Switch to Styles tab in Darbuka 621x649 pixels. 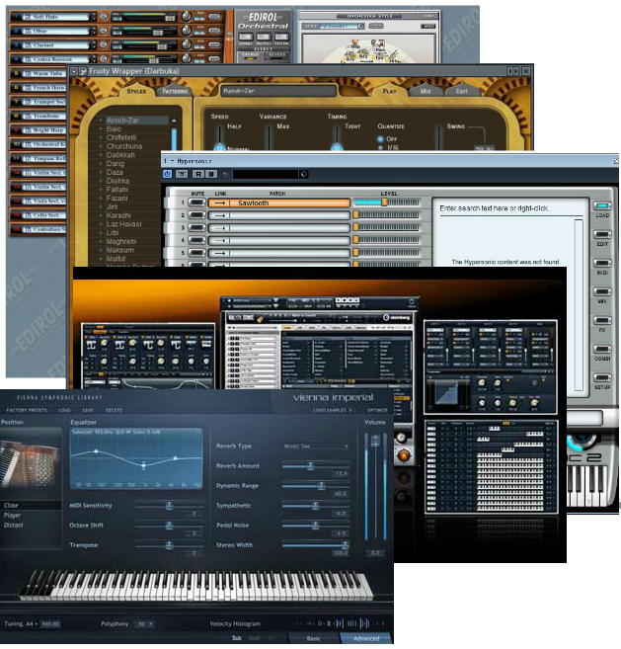point(136,91)
